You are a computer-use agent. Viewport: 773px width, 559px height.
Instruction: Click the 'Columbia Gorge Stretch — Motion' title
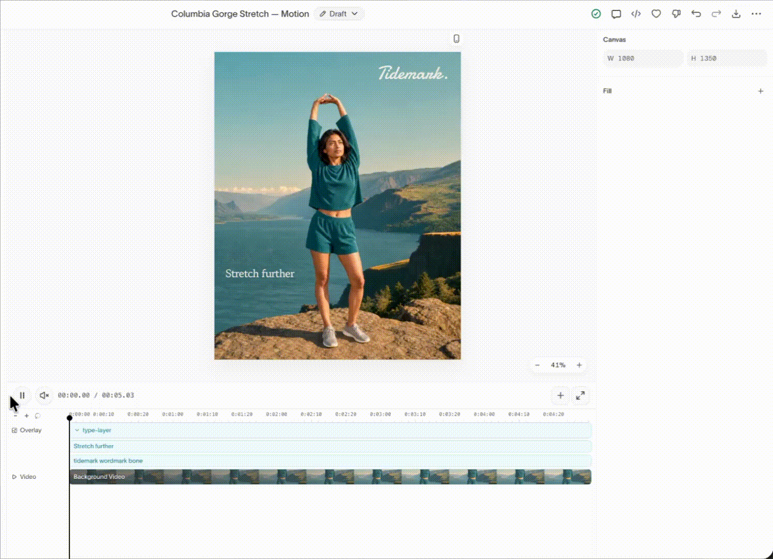pyautogui.click(x=240, y=14)
